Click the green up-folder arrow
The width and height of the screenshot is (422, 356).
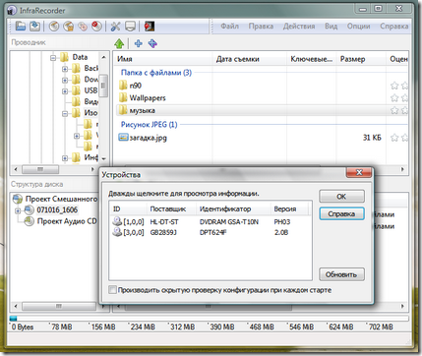(x=119, y=43)
